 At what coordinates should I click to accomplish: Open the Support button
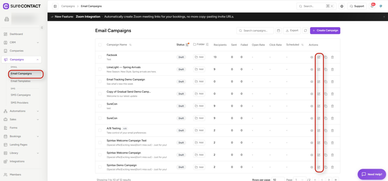pyautogui.click(x=357, y=6)
